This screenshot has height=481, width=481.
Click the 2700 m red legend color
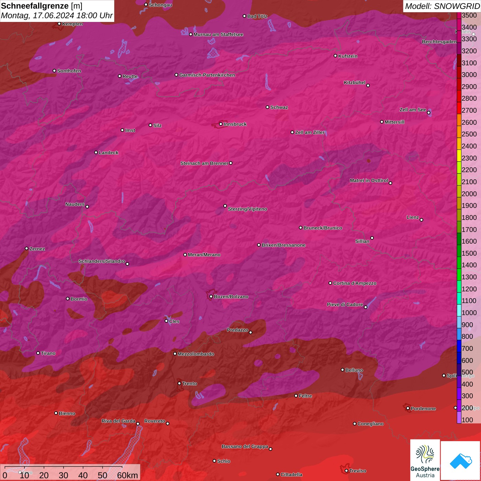tap(459, 108)
